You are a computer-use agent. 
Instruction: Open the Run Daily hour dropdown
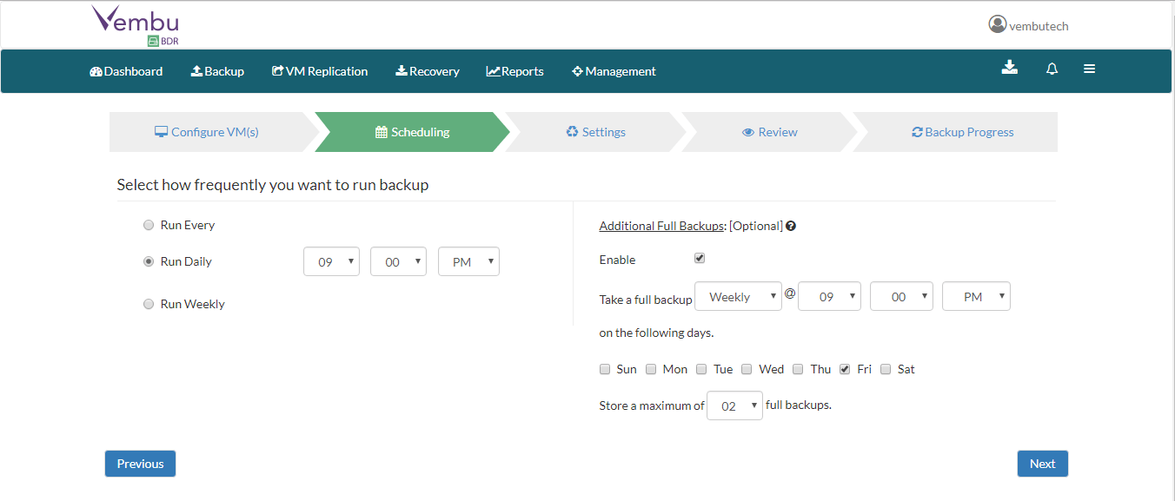point(331,261)
